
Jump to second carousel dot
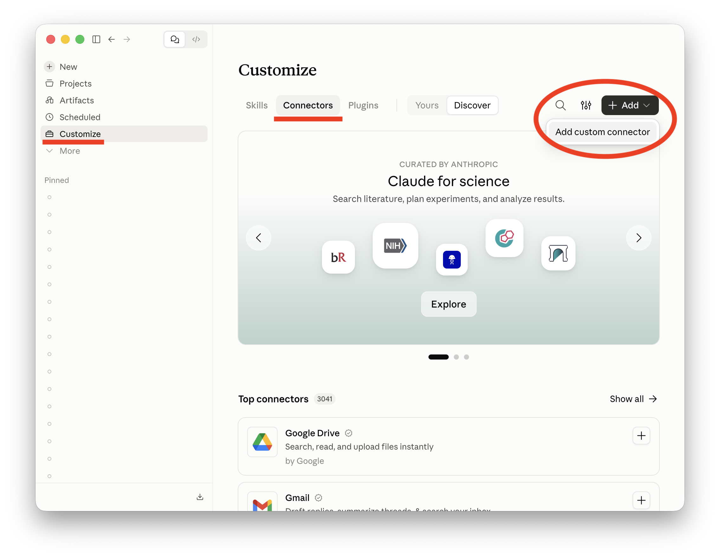(456, 357)
